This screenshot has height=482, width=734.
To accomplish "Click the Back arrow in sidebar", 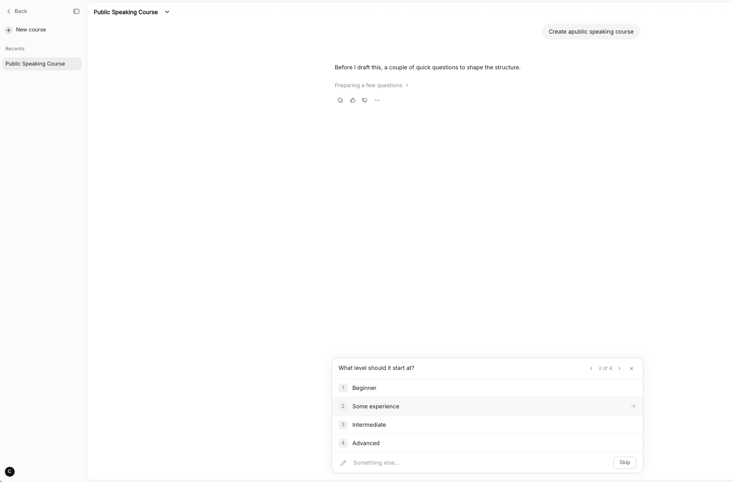I will [x=9, y=11].
